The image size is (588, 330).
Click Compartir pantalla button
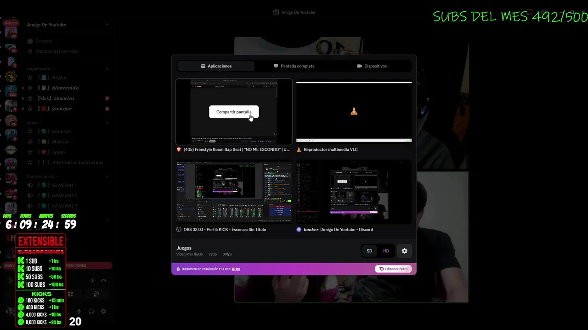pos(234,112)
